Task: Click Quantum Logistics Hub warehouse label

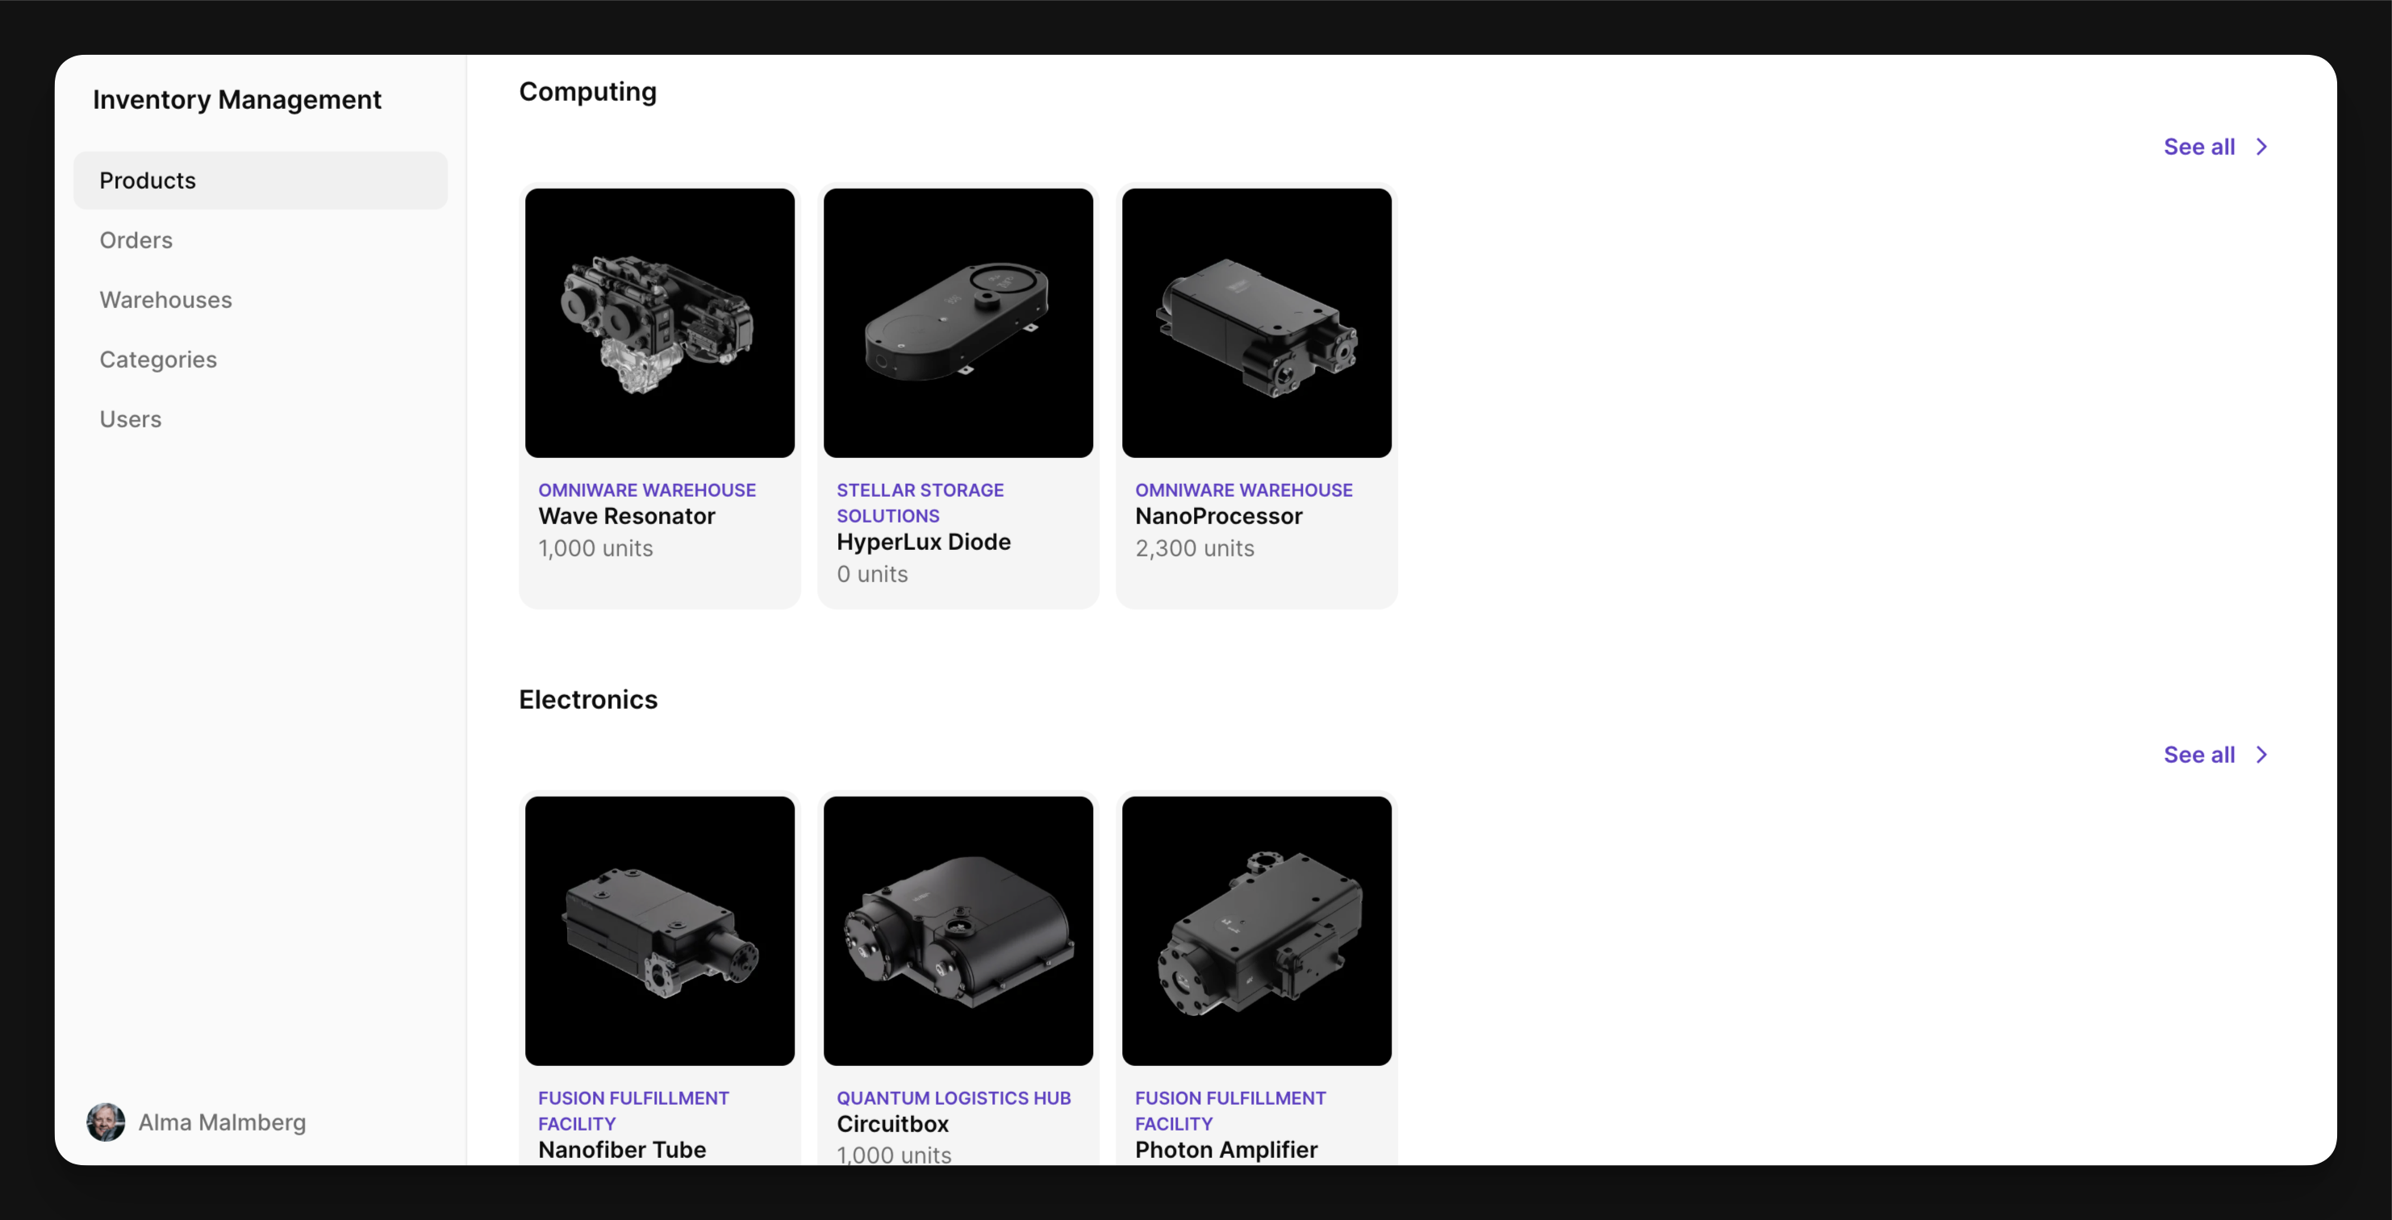Action: 954,1098
